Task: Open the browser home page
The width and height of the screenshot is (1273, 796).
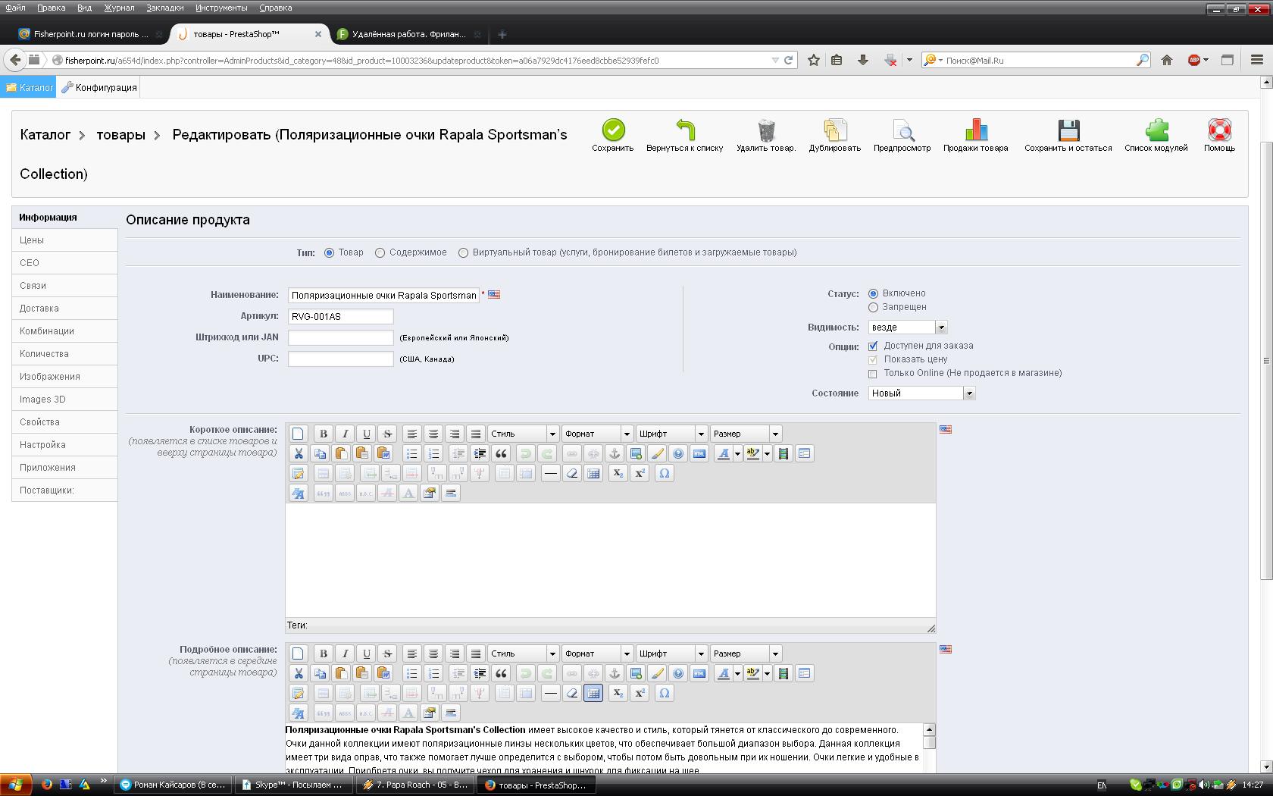Action: 1167,60
